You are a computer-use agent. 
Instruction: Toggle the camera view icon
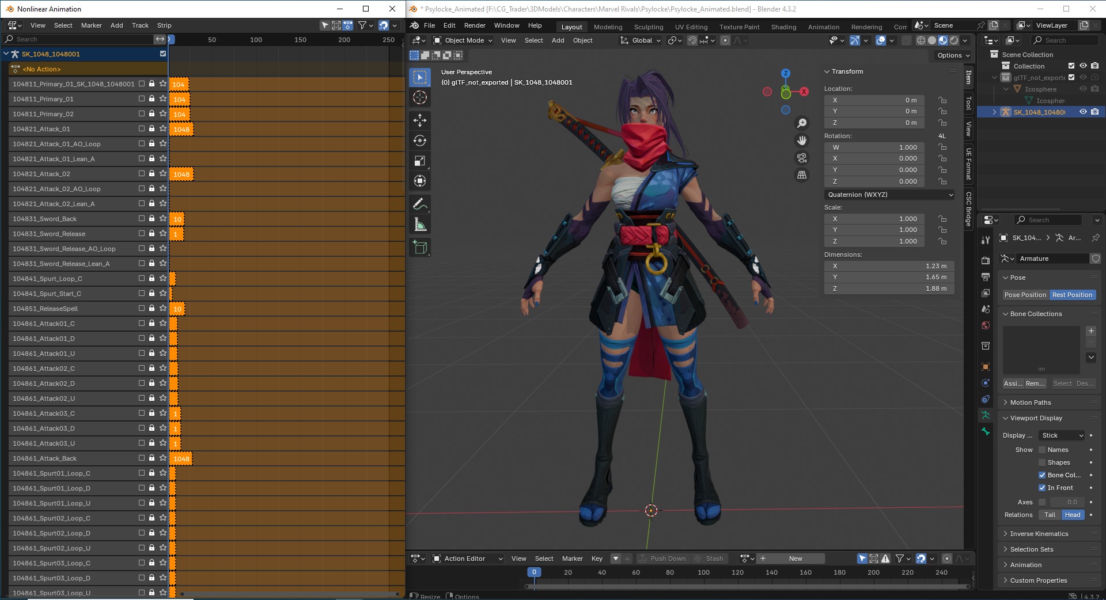coord(801,158)
